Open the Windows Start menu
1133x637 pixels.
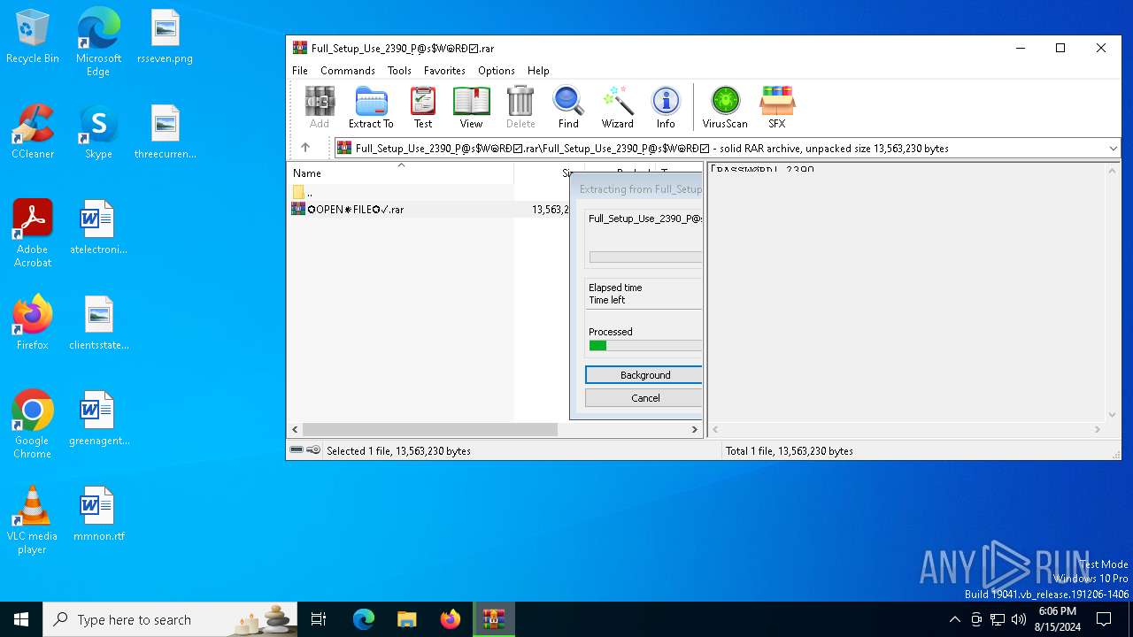pyautogui.click(x=21, y=619)
